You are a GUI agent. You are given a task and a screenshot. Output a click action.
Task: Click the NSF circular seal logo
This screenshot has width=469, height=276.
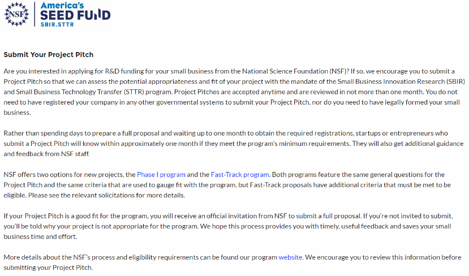(18, 14)
